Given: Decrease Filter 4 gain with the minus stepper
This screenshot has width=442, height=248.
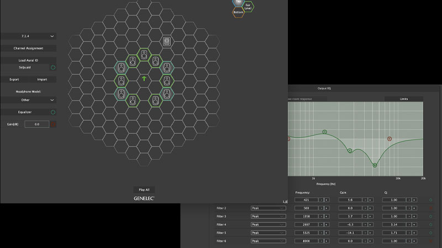Looking at the screenshot, I should 365,225.
